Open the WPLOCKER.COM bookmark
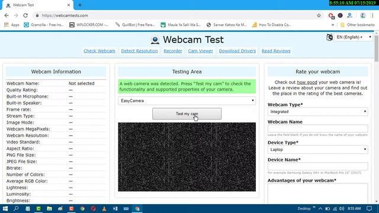Viewport: 379px width, 213px height. pyautogui.click(x=89, y=25)
